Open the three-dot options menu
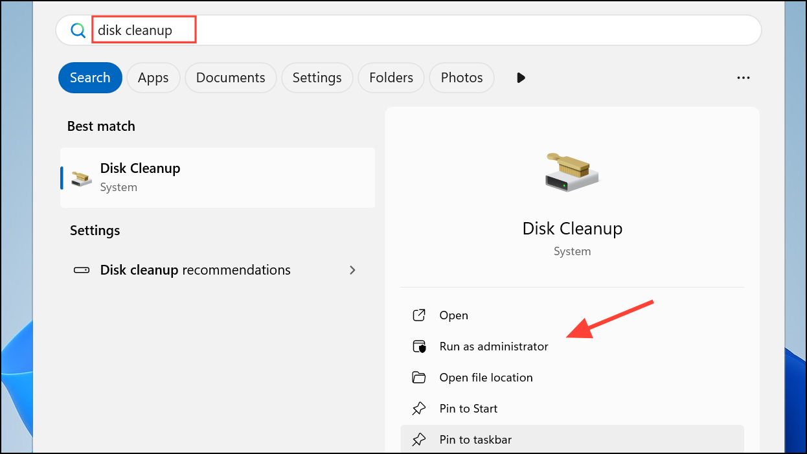Screen dimensions: 807x454 click(744, 78)
